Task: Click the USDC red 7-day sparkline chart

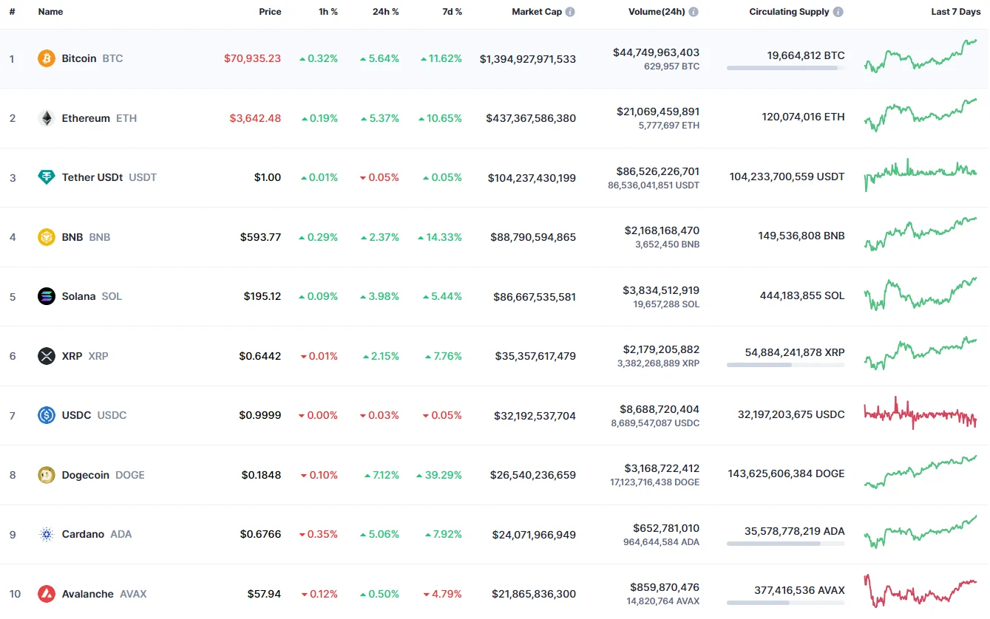Action: click(921, 414)
